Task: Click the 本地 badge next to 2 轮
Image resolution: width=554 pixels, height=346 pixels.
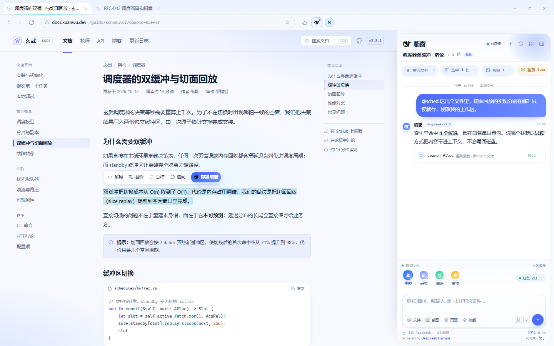Action: 468,55
